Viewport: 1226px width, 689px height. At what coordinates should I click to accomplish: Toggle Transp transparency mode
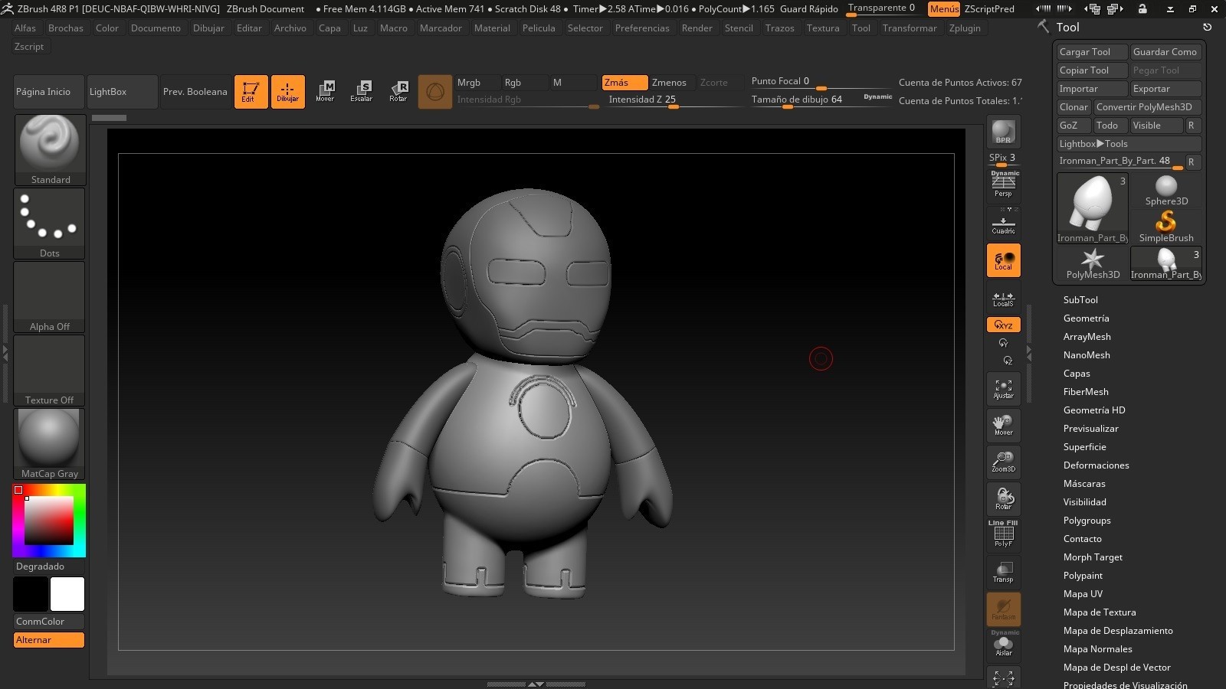(1003, 571)
